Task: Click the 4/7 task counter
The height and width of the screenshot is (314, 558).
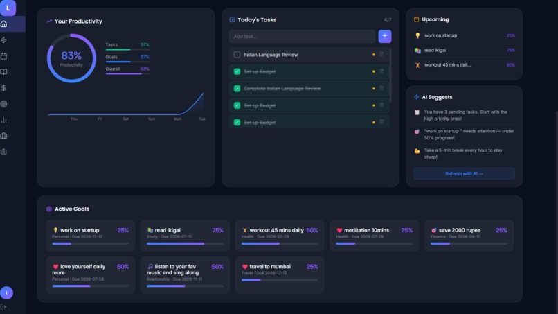Action: click(387, 20)
